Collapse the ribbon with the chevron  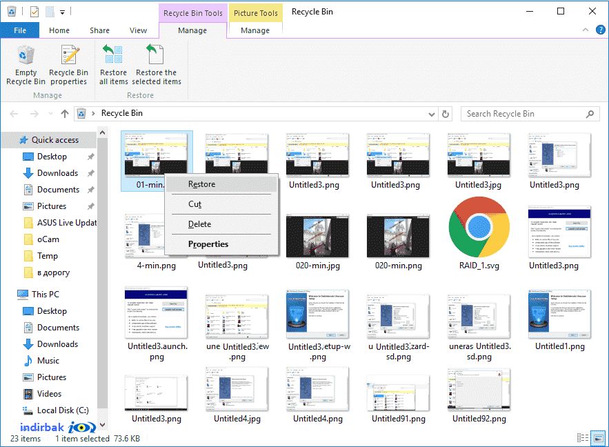586,30
